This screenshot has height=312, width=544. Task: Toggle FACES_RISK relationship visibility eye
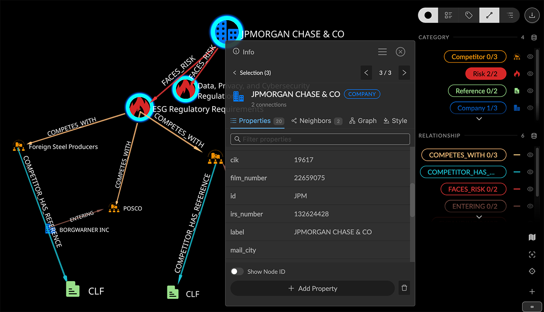coord(530,189)
